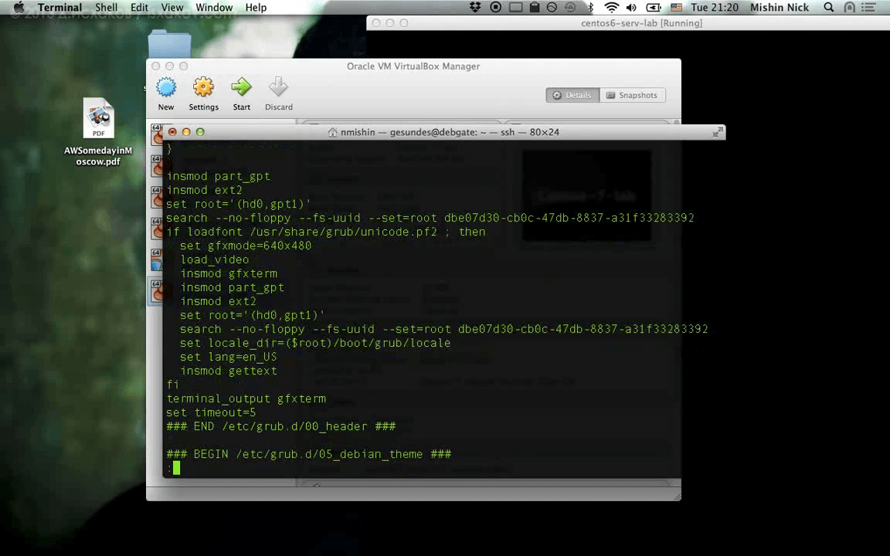This screenshot has width=890, height=556.
Task: Open the Edit menu
Action: click(x=139, y=8)
